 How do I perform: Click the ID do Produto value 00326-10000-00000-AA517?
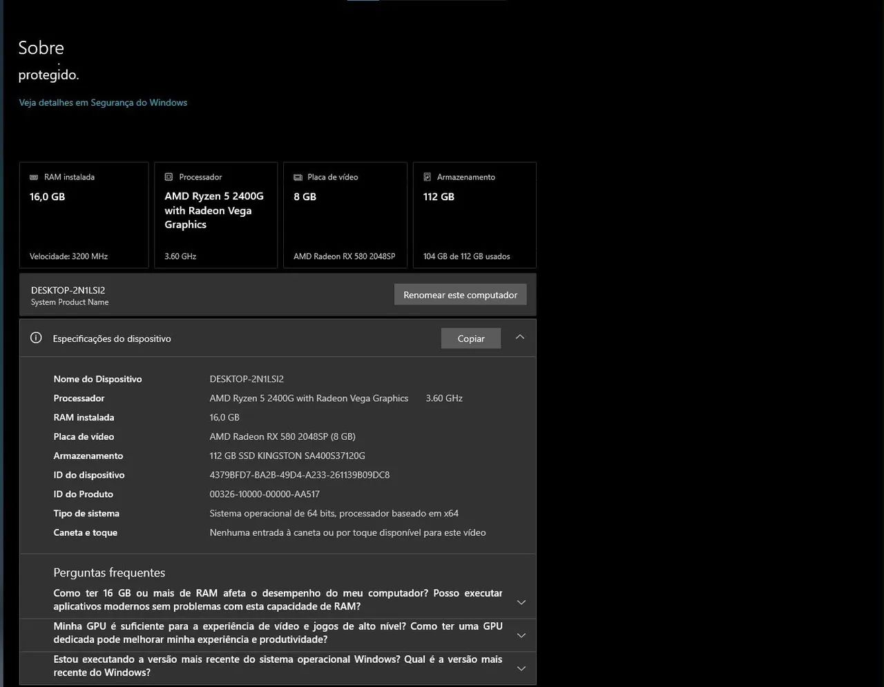(x=265, y=494)
